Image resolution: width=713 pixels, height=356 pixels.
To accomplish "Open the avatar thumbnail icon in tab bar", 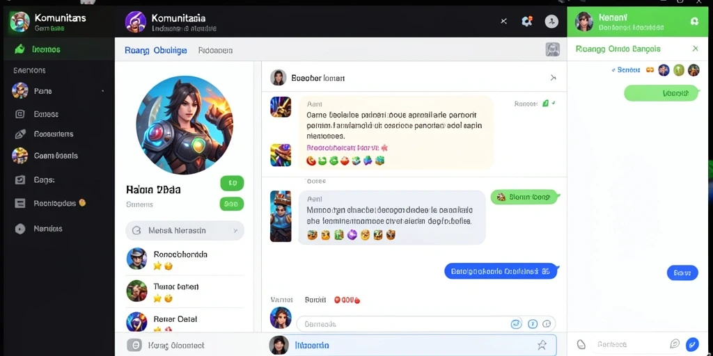I will (x=552, y=49).
